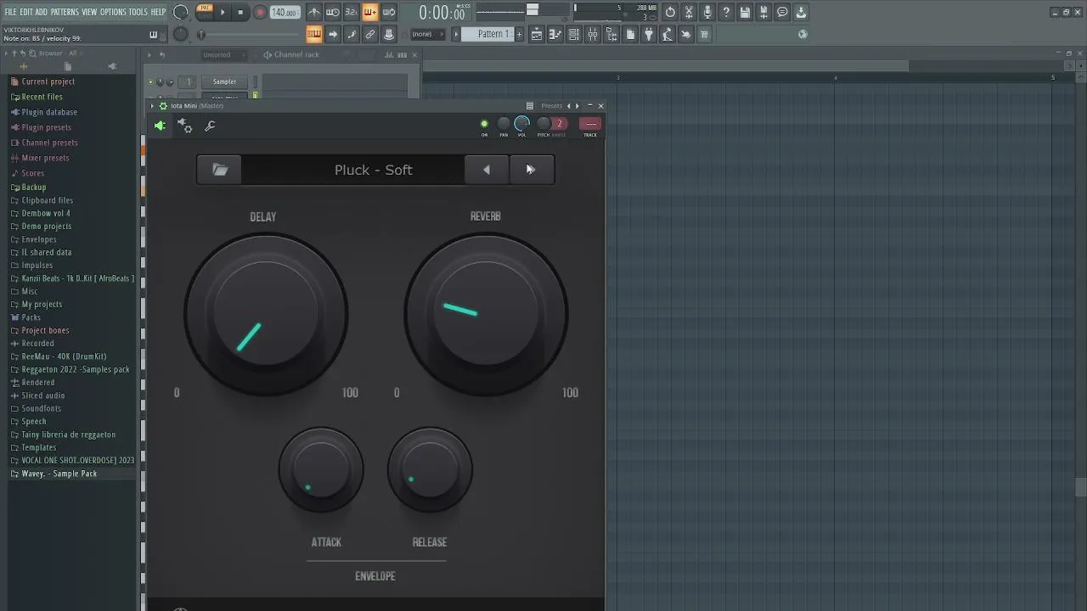Click the Stop transport button

[240, 12]
